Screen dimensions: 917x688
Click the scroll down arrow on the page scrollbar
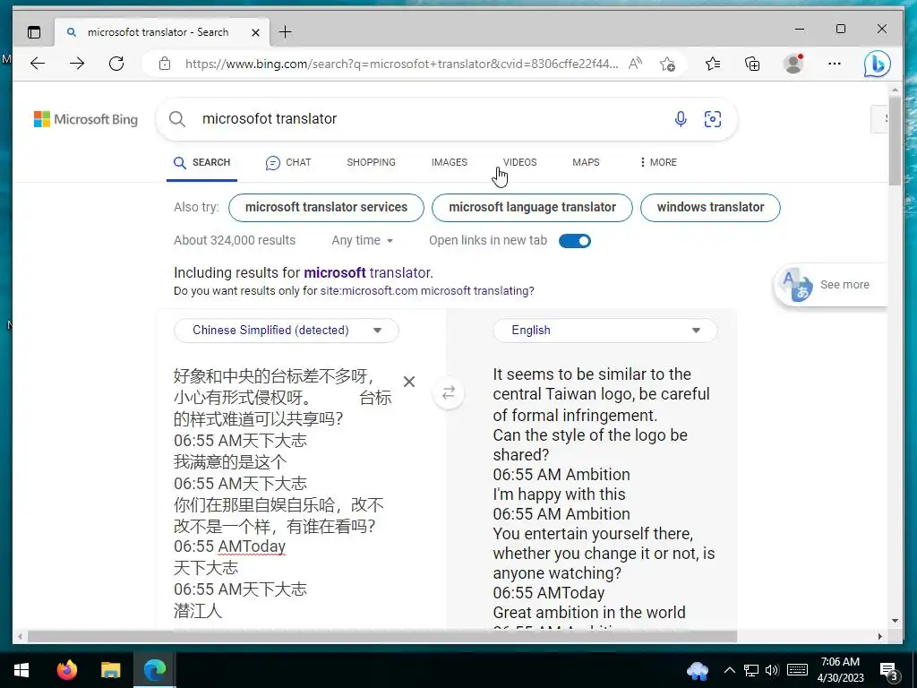pos(895,621)
